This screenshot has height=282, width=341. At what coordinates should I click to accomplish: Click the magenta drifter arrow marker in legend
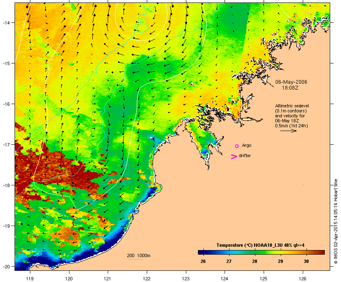point(234,157)
